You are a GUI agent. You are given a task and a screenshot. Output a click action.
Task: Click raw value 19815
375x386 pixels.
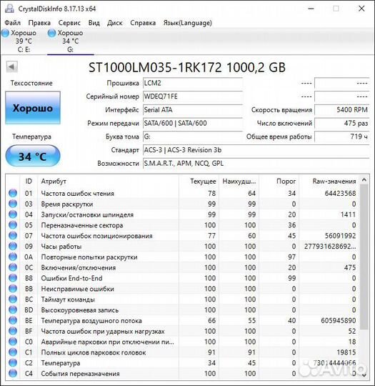coord(346,352)
